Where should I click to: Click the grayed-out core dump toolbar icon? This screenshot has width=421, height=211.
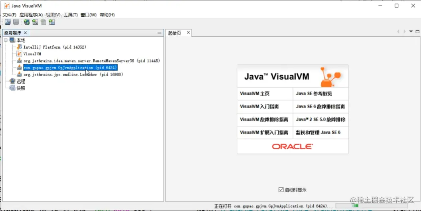pos(43,22)
